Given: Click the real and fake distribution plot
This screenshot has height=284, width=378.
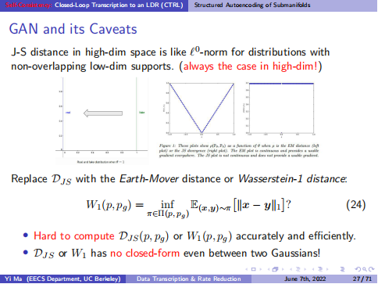Looking at the screenshot, I should tap(102, 120).
